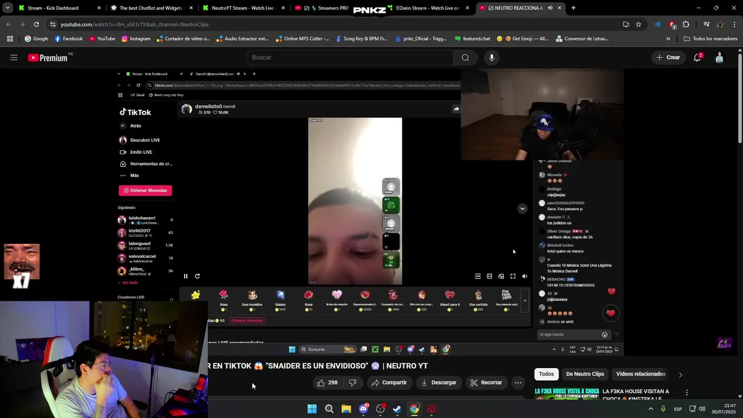Open the YouTube guide hamburger menu
This screenshot has width=743, height=418.
[14, 57]
